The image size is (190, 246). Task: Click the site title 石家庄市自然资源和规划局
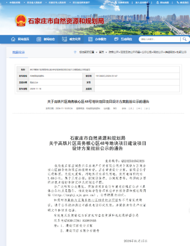click(66, 21)
